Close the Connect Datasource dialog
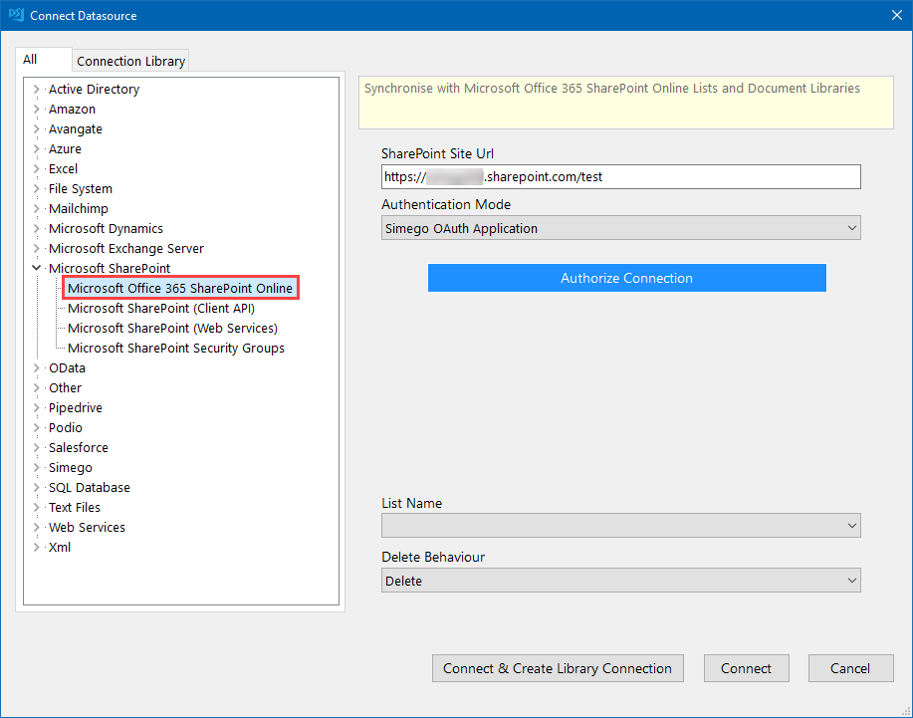Screen dimensions: 913x718 (897, 15)
